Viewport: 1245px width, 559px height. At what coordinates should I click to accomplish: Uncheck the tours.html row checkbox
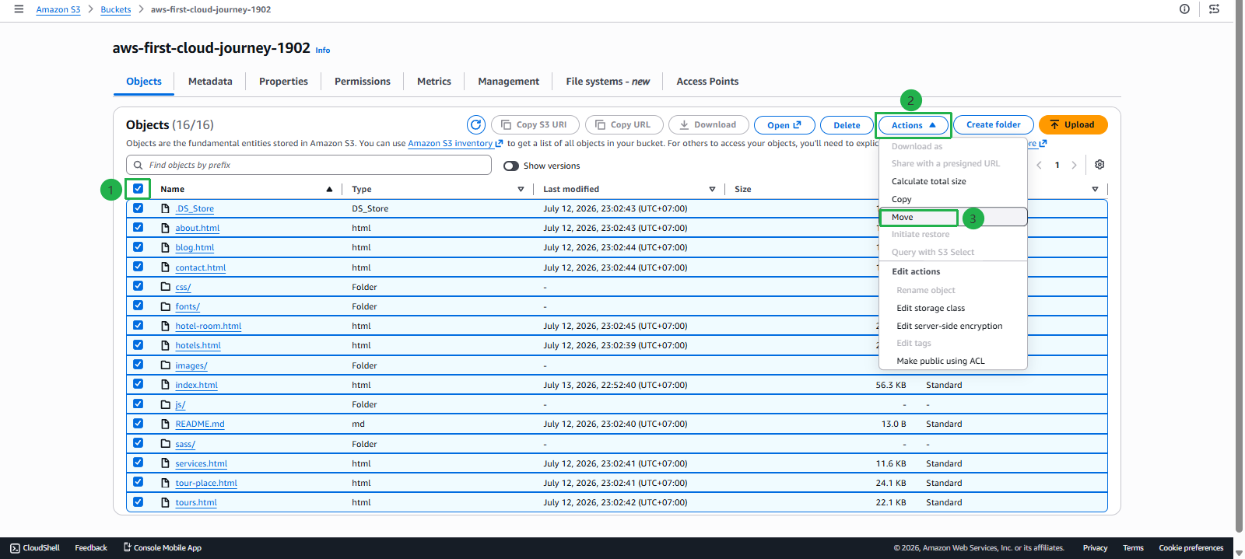click(x=138, y=502)
